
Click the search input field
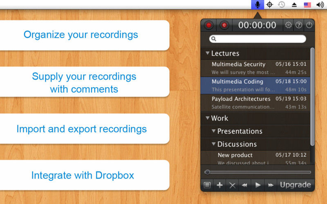(258, 39)
